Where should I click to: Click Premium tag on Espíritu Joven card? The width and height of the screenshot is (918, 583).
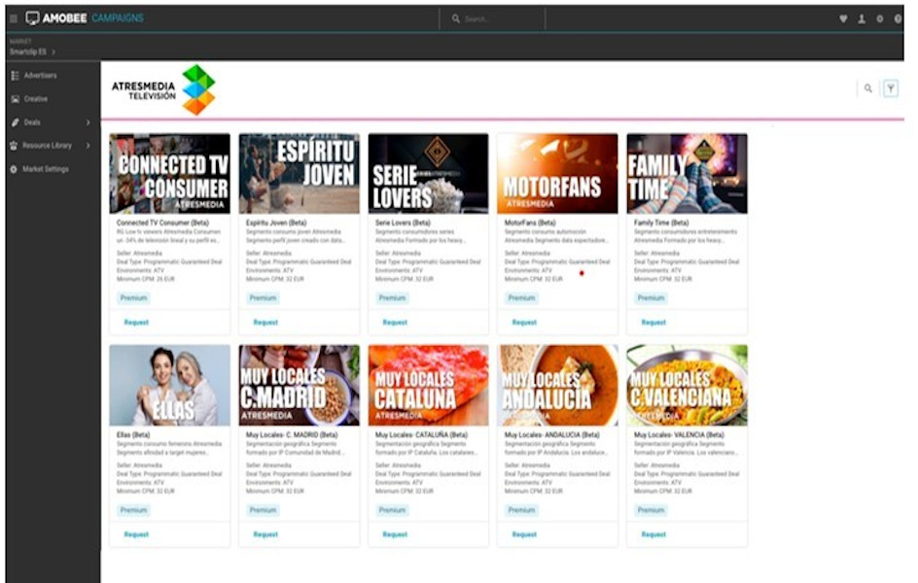point(263,298)
